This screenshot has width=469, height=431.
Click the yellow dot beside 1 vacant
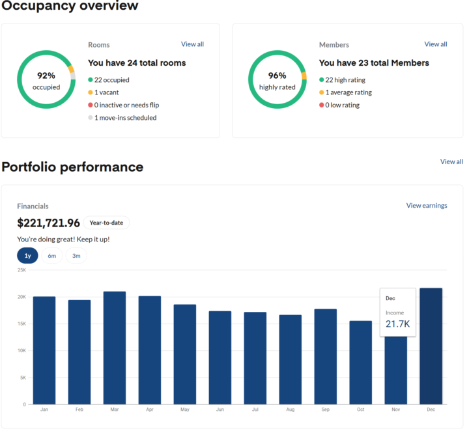tap(91, 92)
